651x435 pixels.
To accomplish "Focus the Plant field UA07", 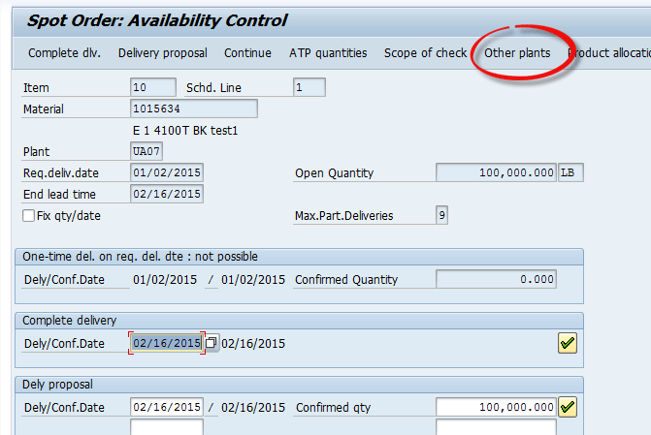I will 148,152.
